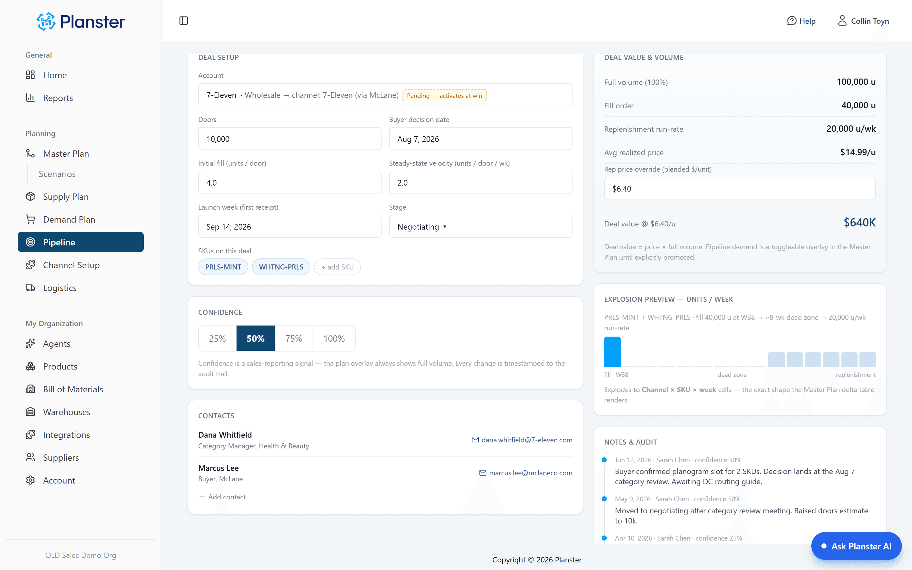Click the Integrations puzzle icon
912x570 pixels.
[x=30, y=435]
